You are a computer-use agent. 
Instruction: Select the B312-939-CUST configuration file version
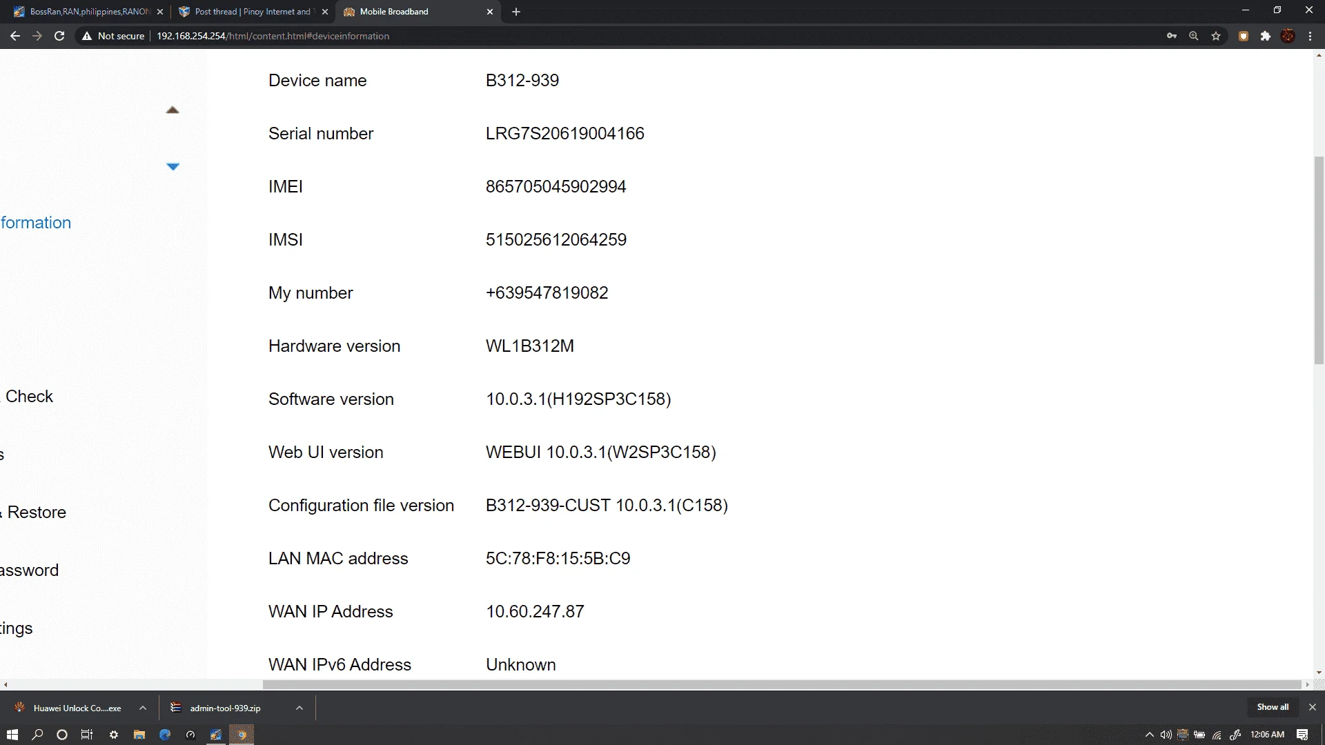[607, 506]
